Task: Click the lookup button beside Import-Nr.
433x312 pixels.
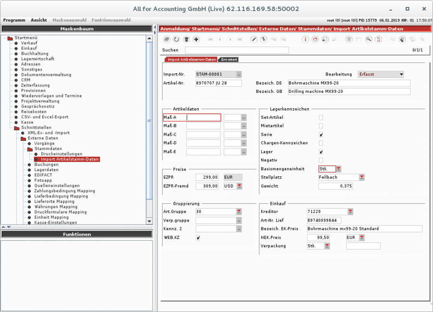Action: (x=239, y=75)
